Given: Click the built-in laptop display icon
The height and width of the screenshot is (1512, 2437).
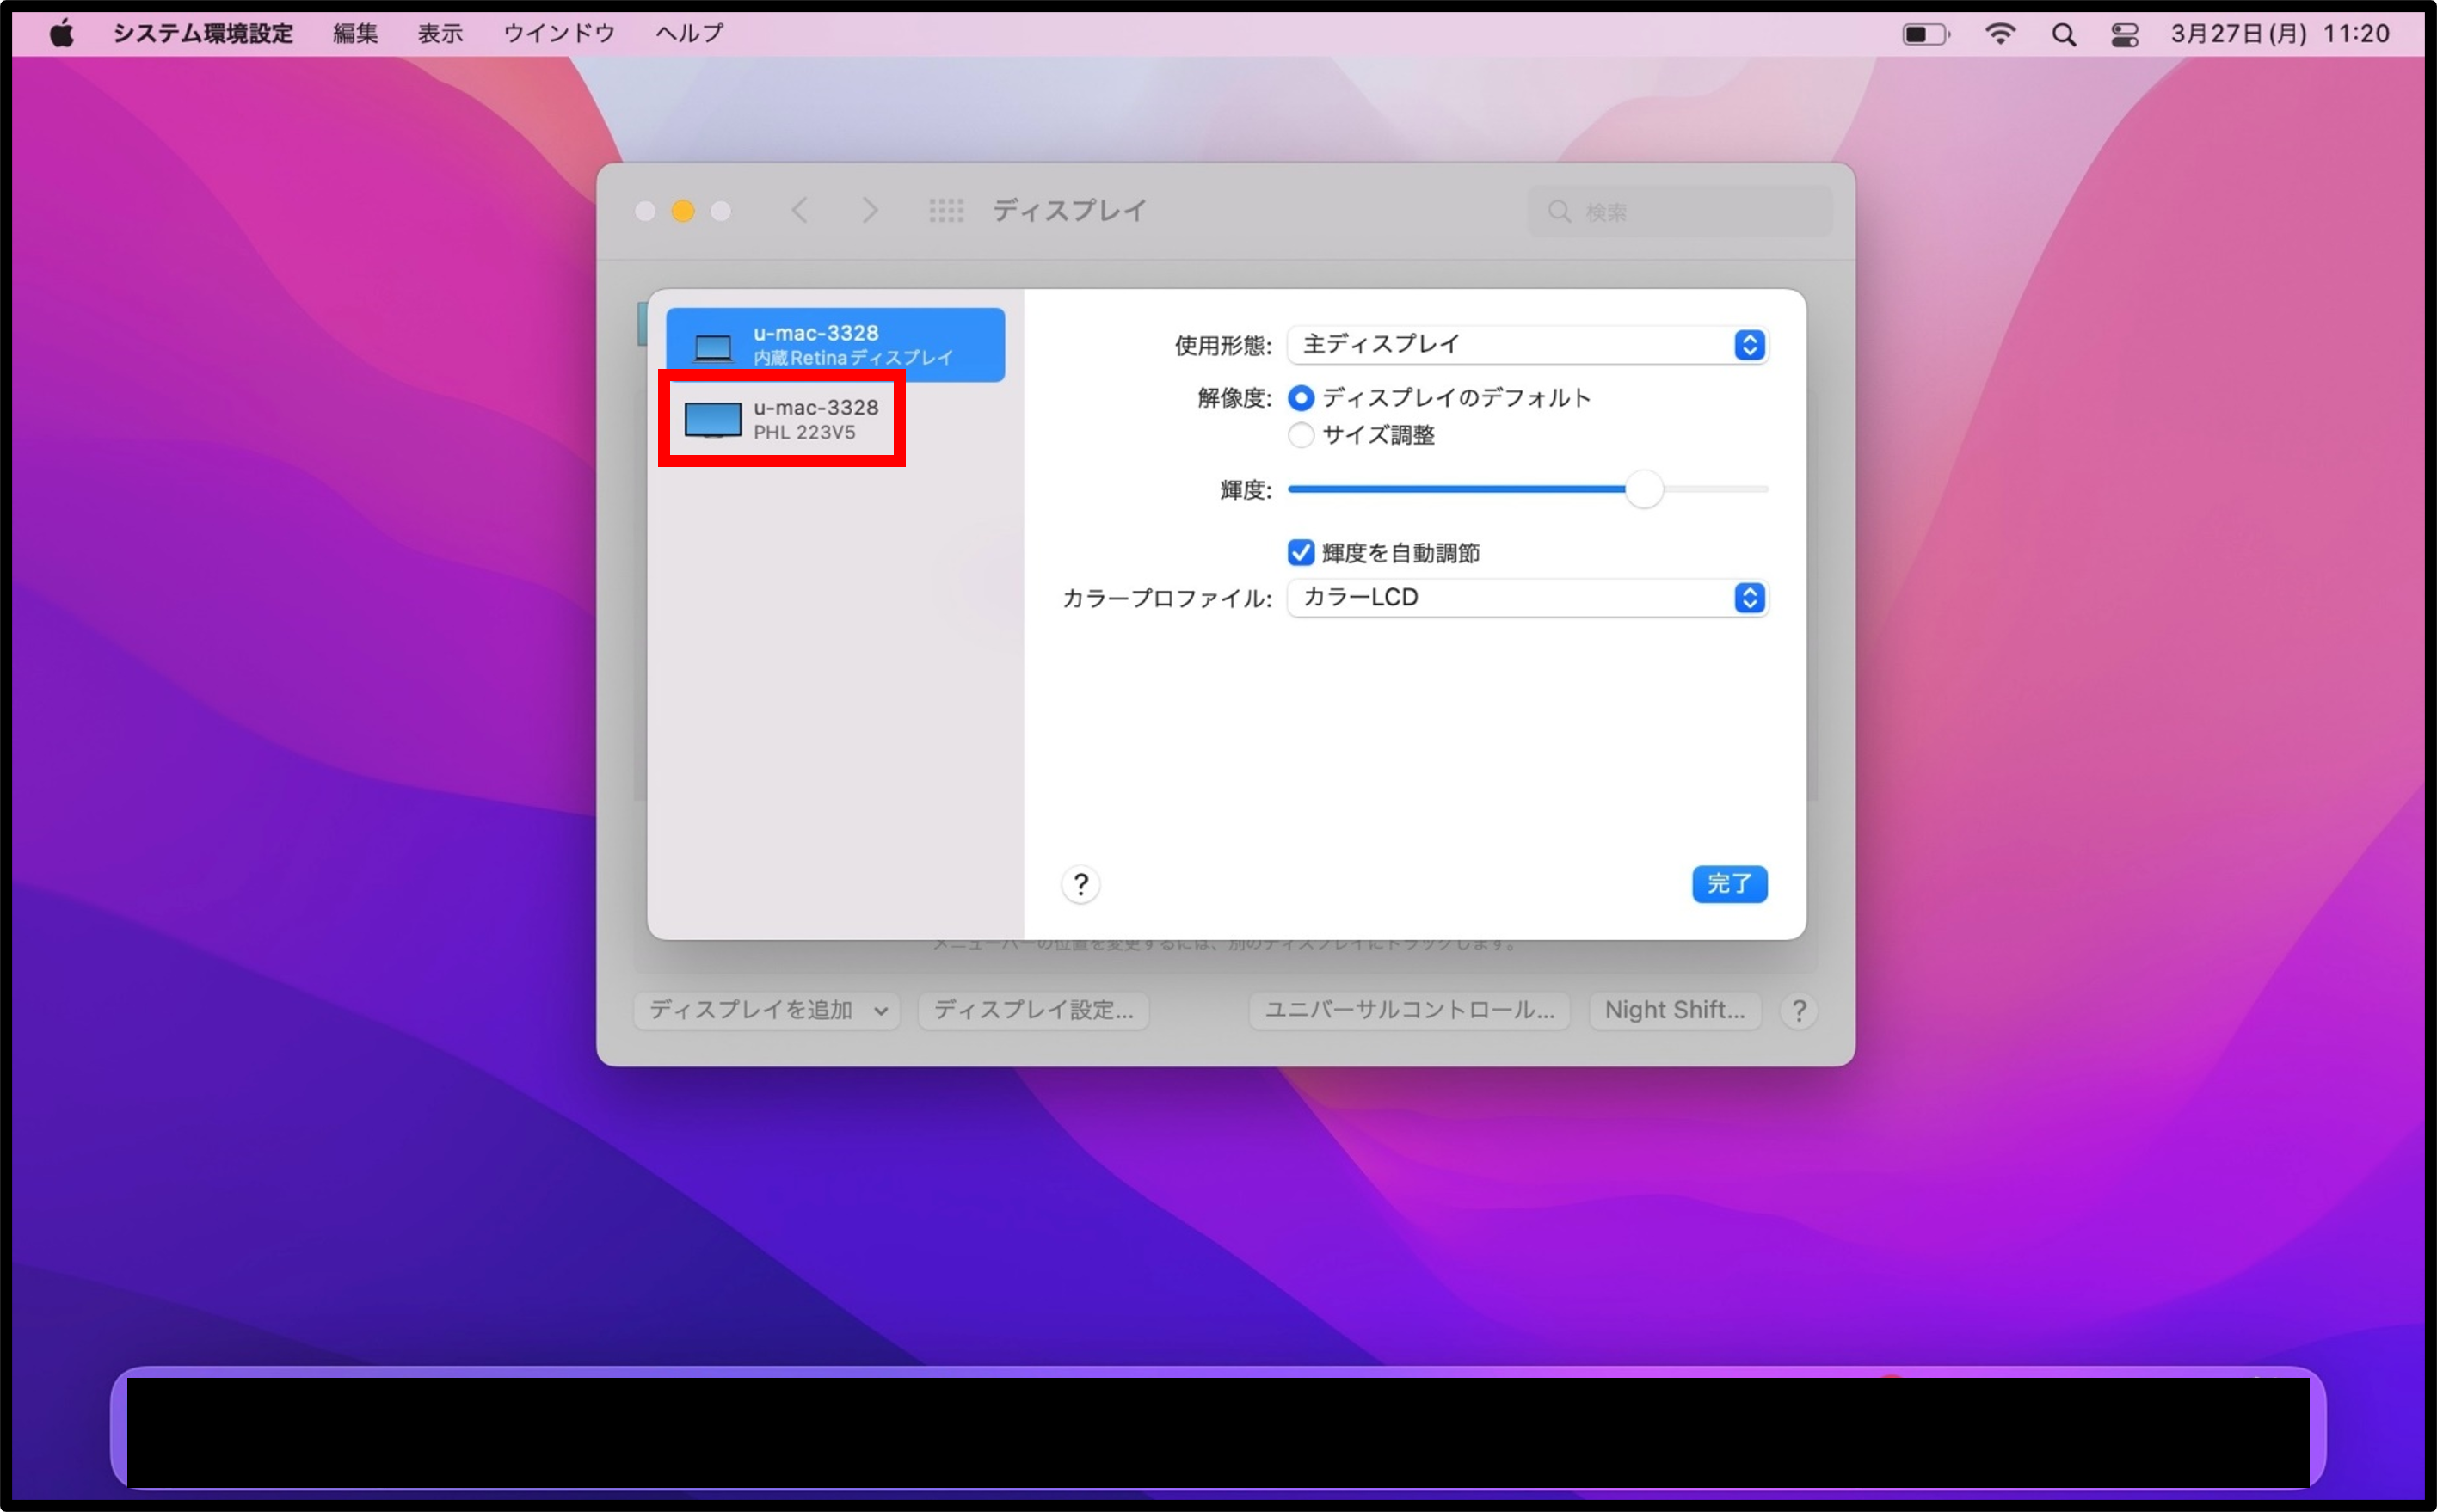Looking at the screenshot, I should (x=713, y=348).
